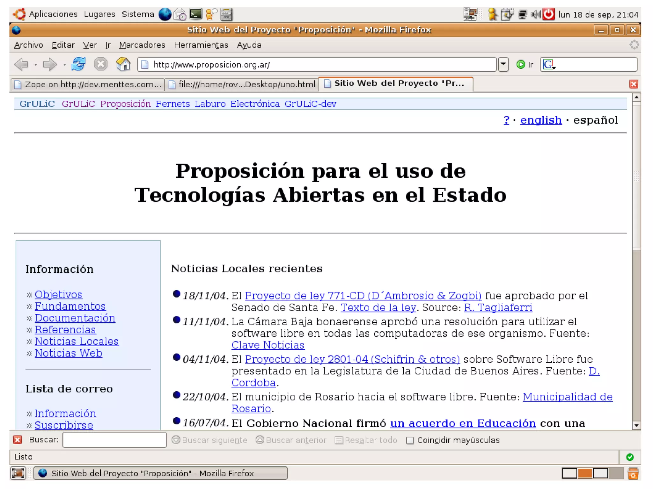Open the Ayuda menu
Screen dimensions: 653x489
point(249,45)
